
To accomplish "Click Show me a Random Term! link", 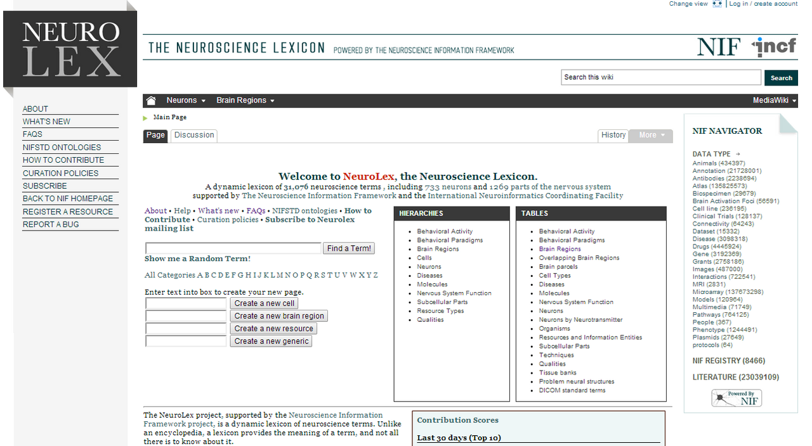I will [197, 258].
